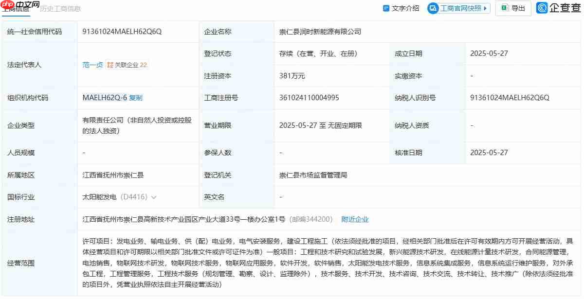The height and width of the screenshot is (299, 584).
Task: Expand 太阳能发电 (D4416) industry dropdown
Action: pyautogui.click(x=154, y=197)
